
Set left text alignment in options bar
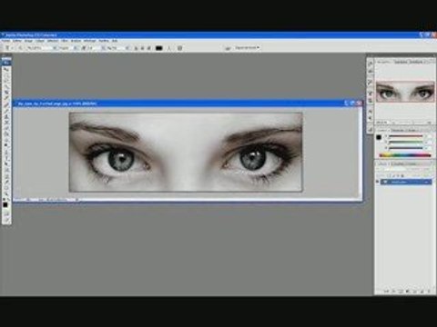coord(136,48)
